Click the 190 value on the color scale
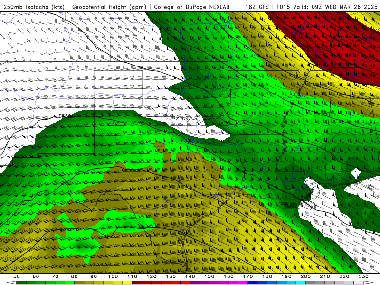Viewport: 380px width, 285px height. click(286, 276)
